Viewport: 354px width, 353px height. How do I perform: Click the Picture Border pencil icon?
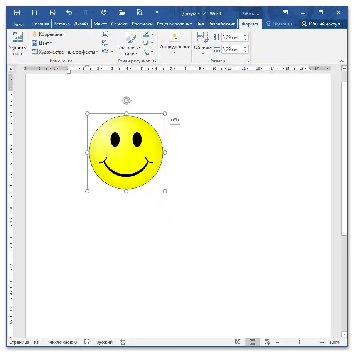[146, 34]
